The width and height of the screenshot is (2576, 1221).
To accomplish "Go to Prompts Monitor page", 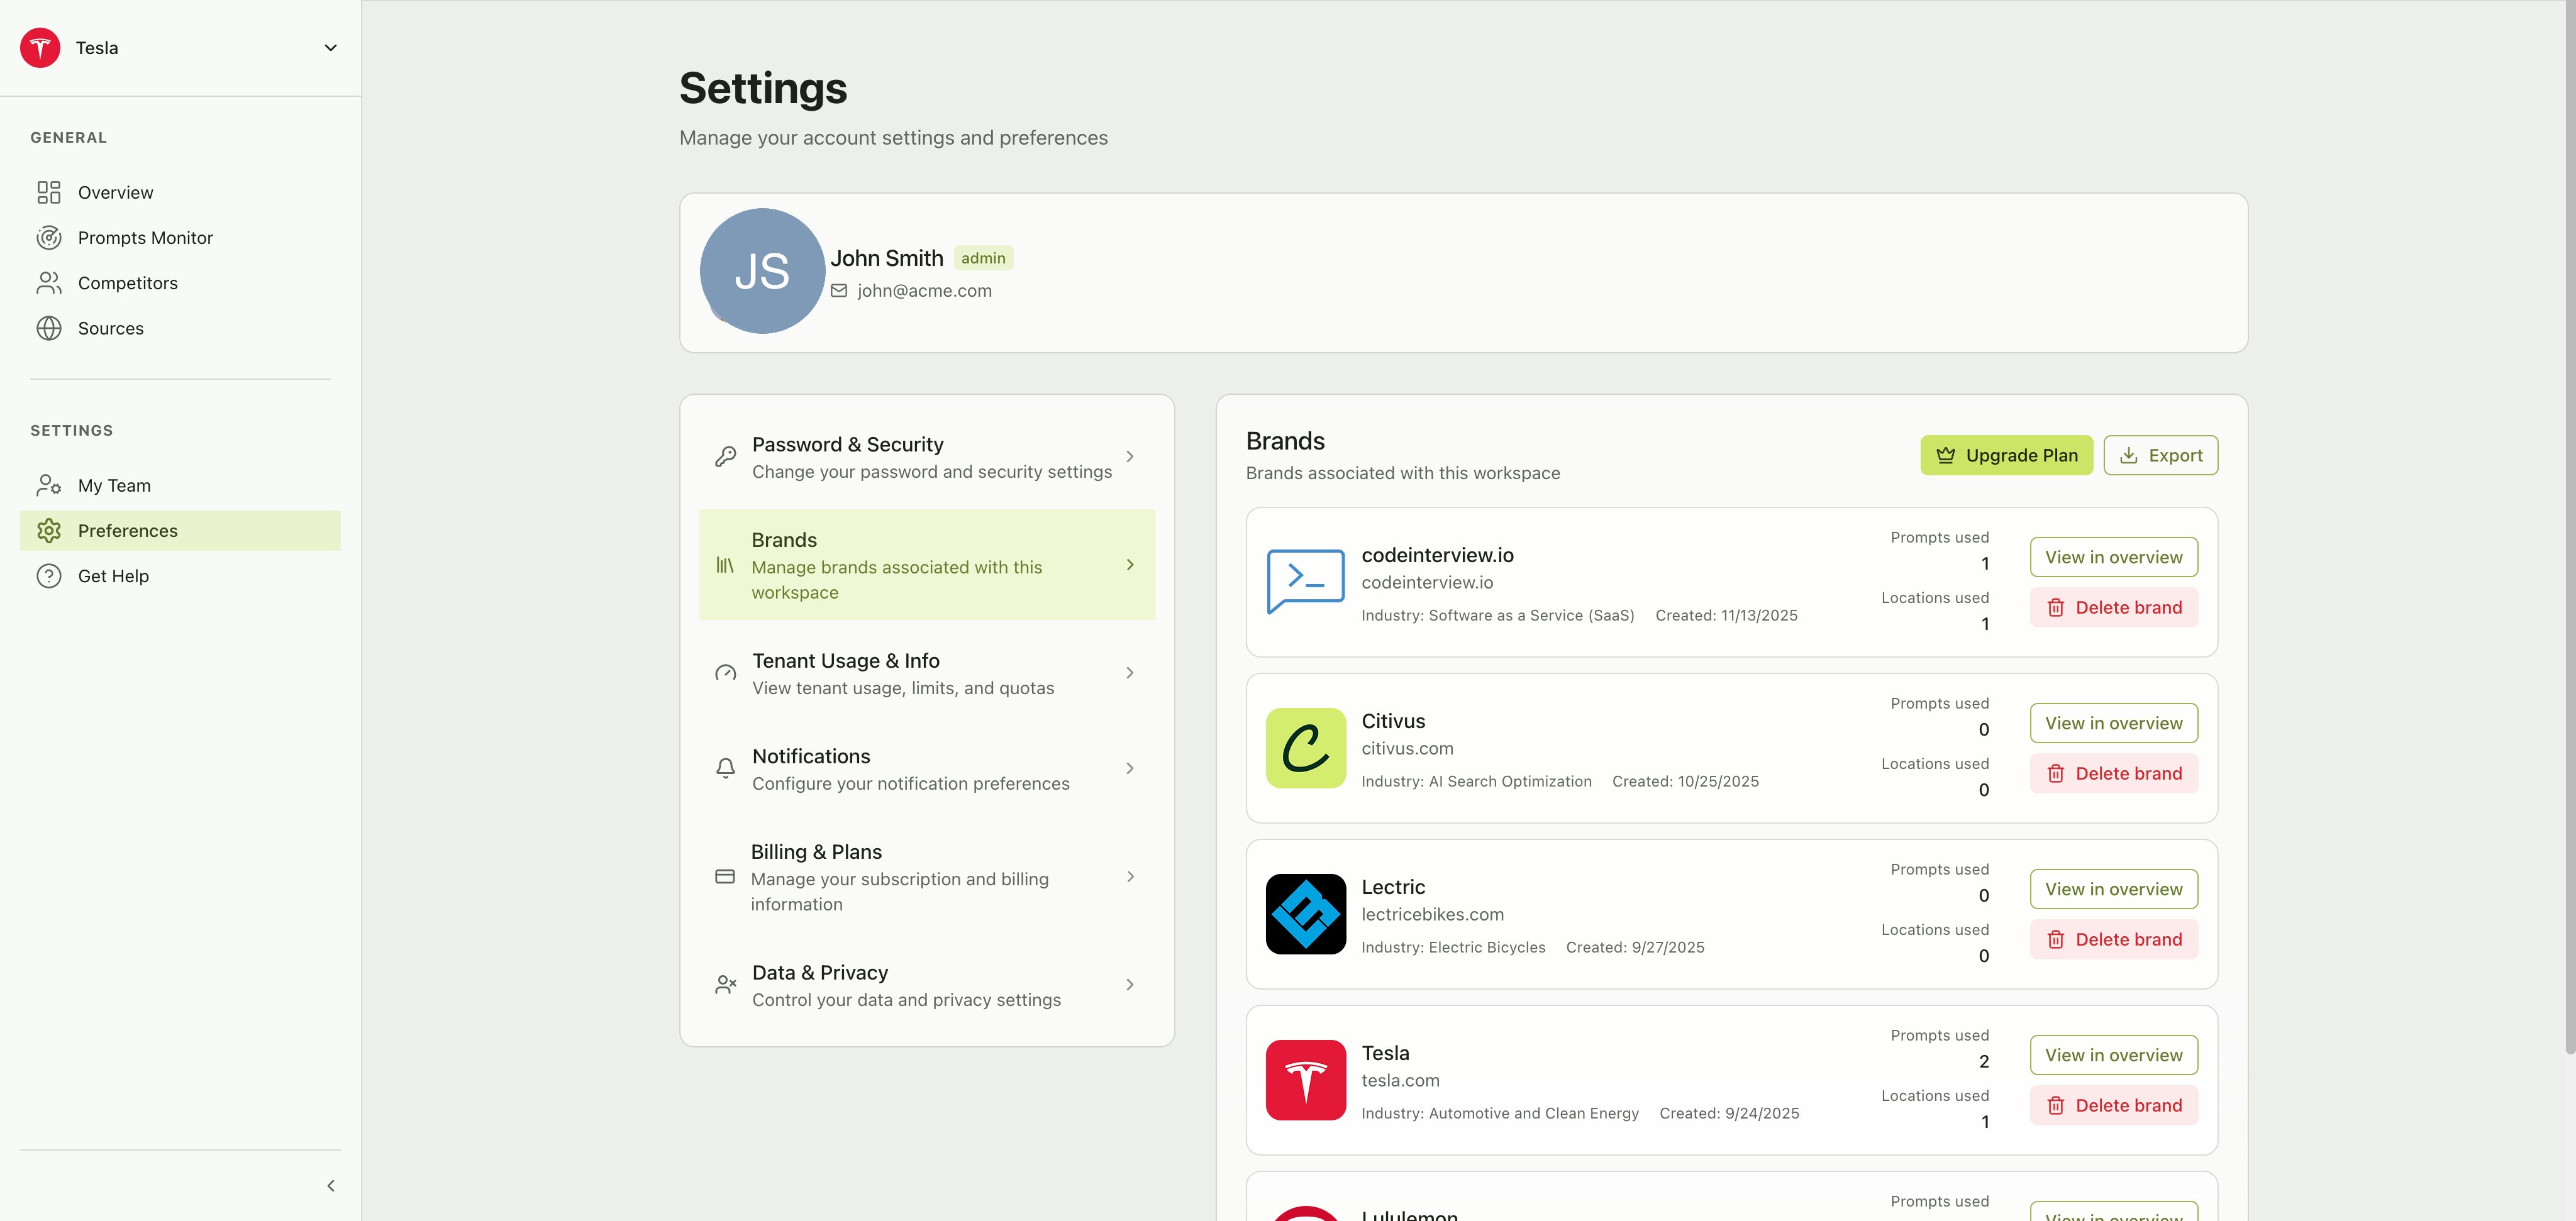I will (180, 238).
